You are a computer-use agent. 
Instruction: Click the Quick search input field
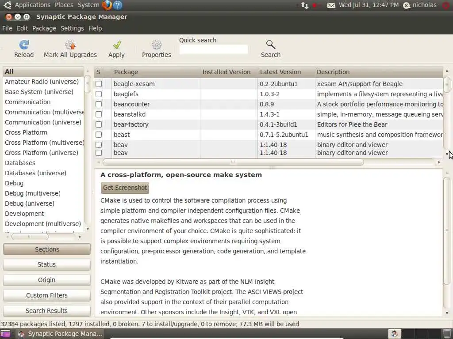click(x=214, y=49)
